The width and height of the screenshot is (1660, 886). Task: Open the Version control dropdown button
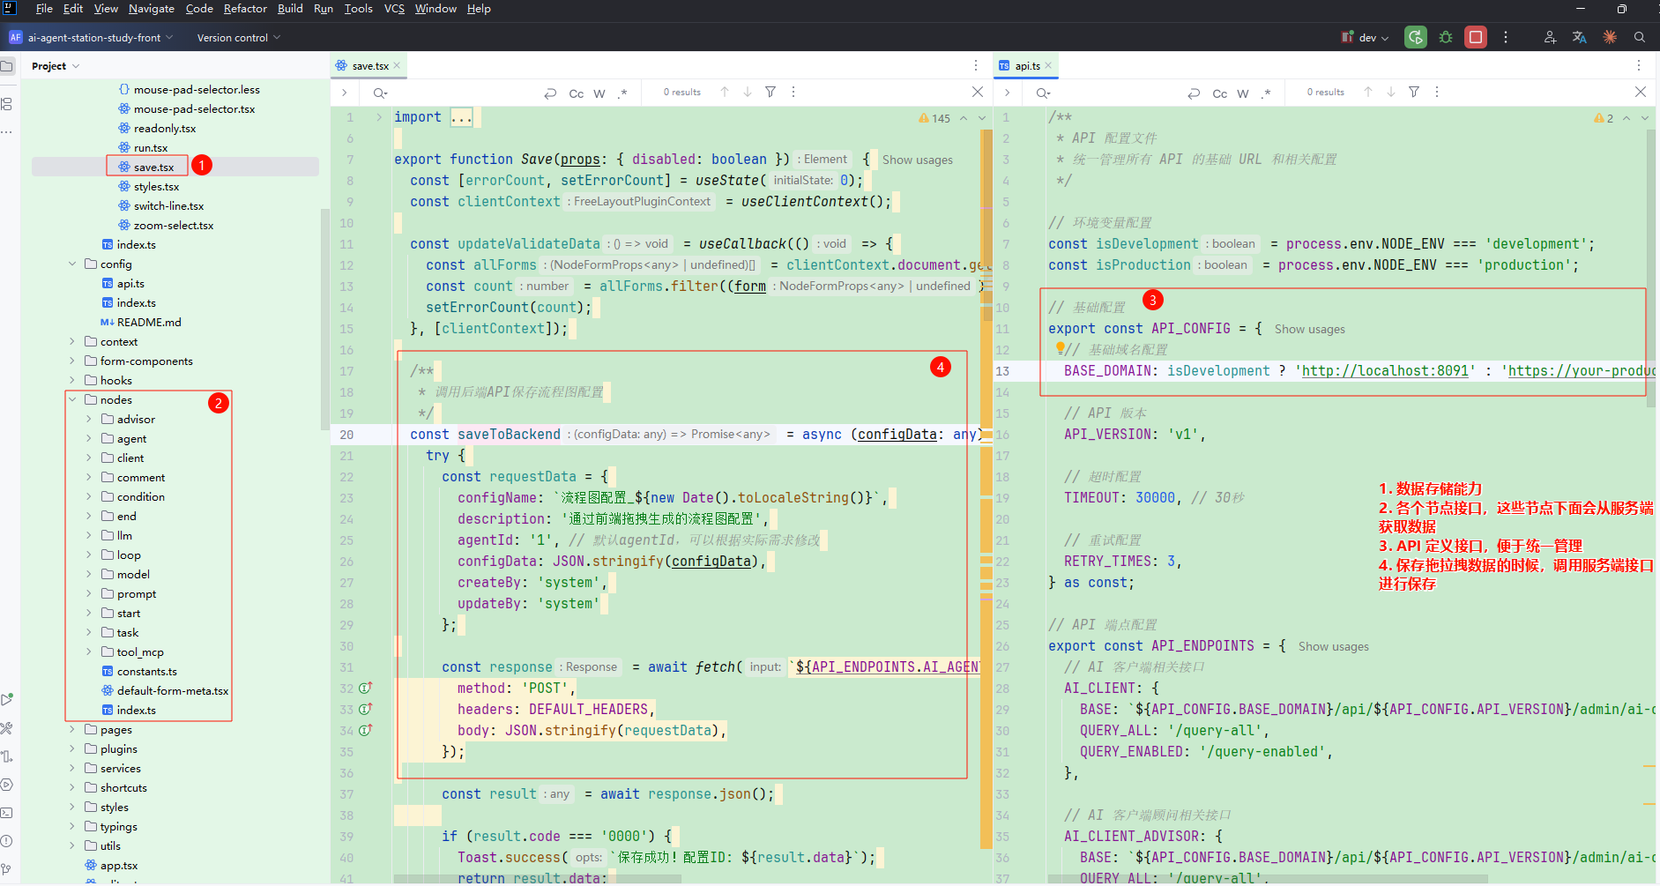click(238, 38)
